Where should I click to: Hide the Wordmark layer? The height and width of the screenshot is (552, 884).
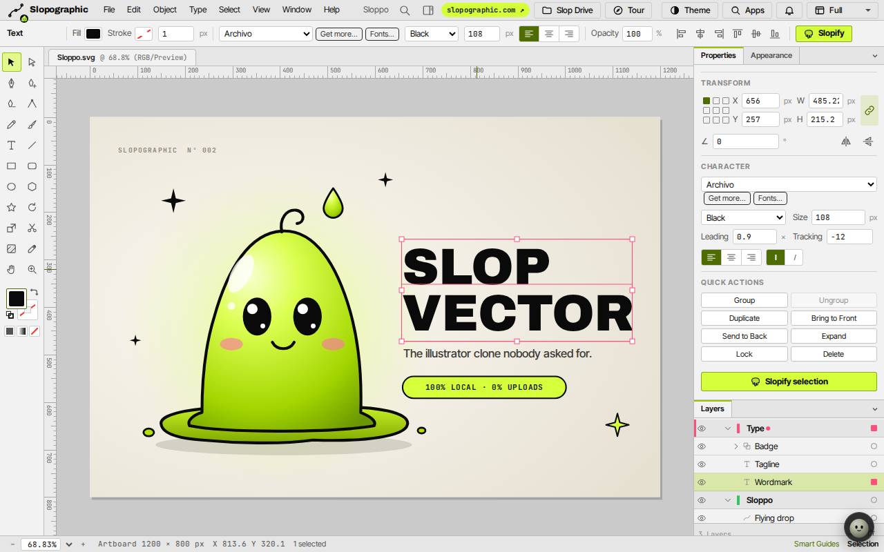click(x=702, y=482)
